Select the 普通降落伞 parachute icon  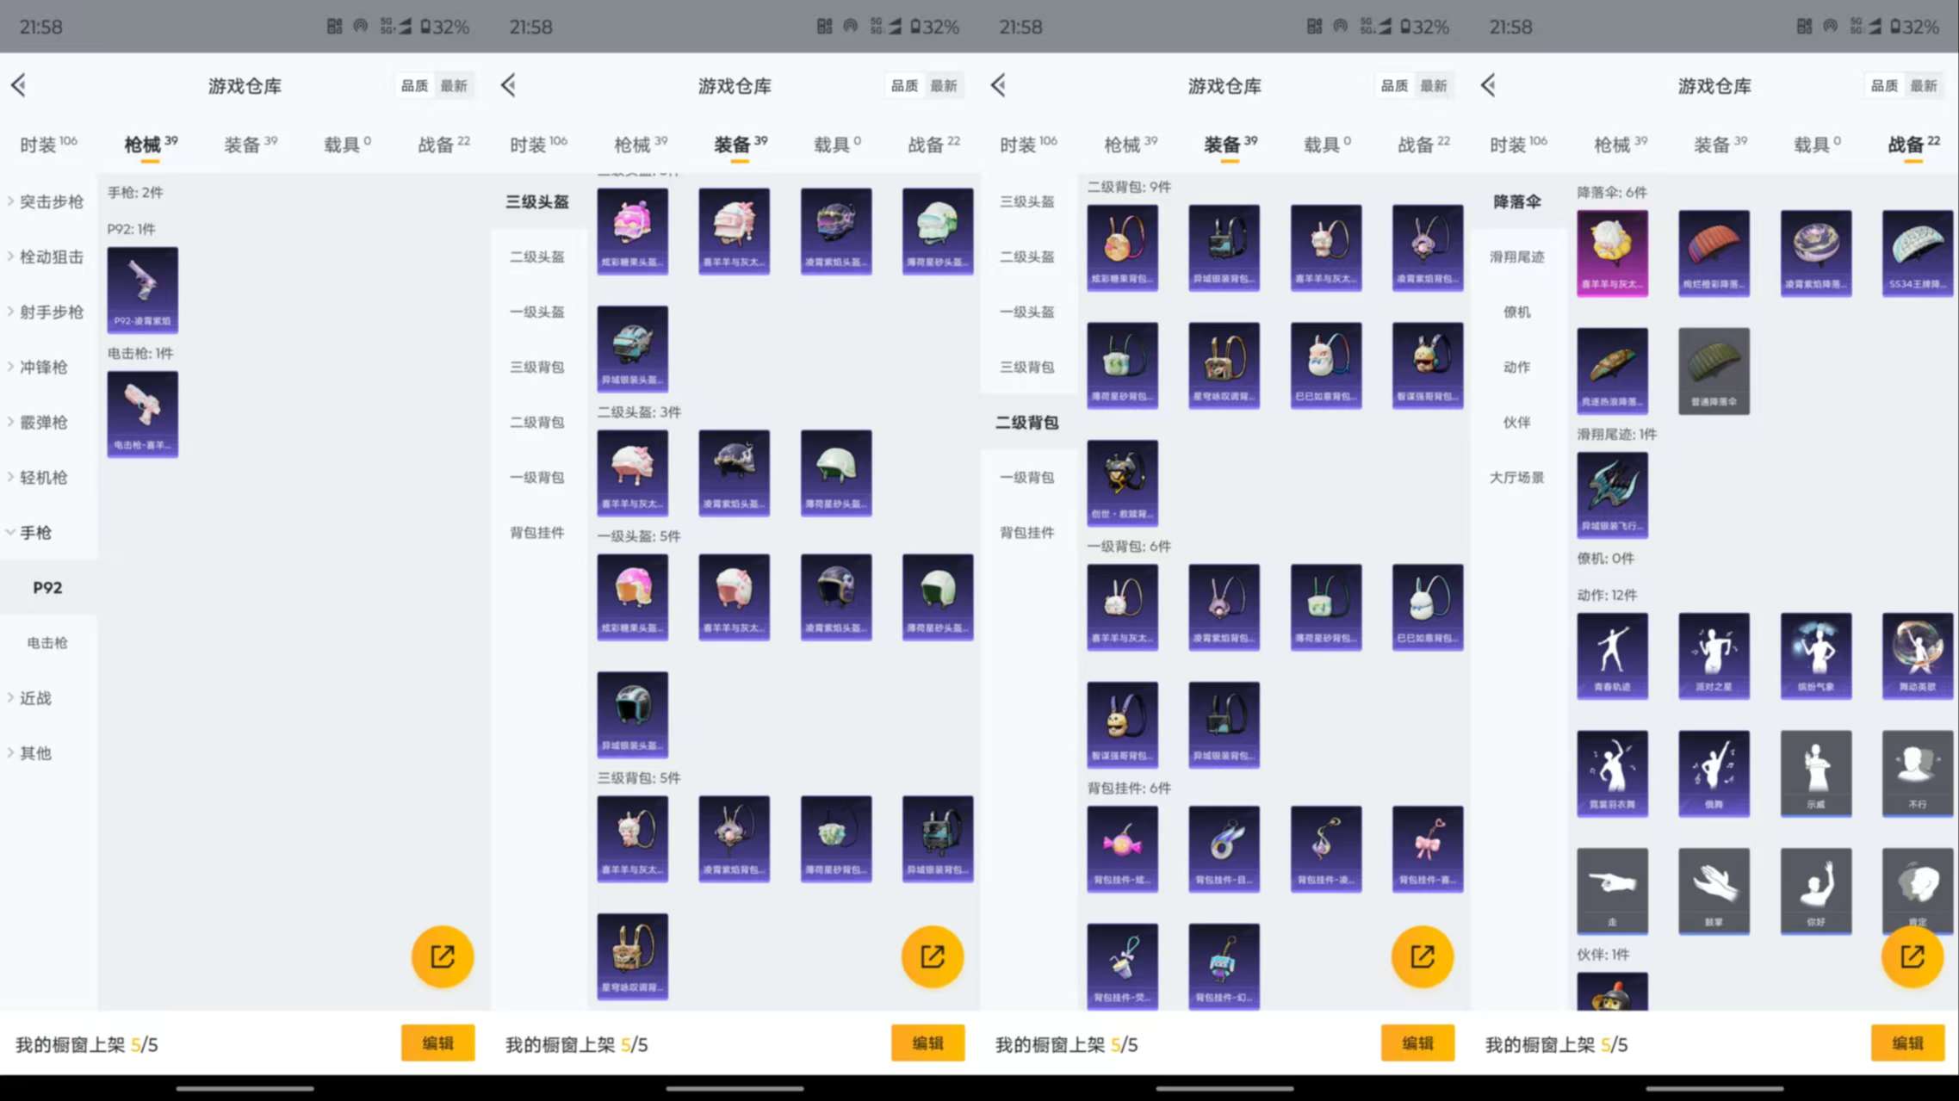point(1714,370)
